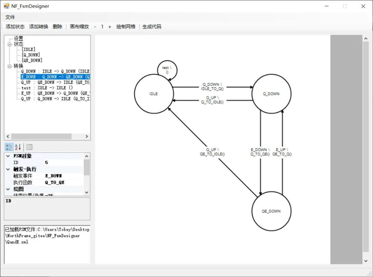Decrease canvas zoom with the minus button
This screenshot has height=277, width=373.
point(95,27)
